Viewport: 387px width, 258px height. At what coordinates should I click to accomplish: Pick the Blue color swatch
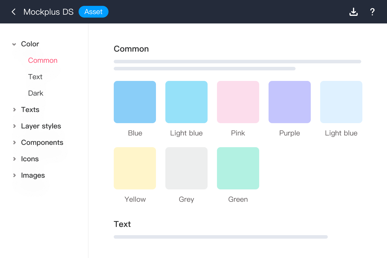coord(135,102)
